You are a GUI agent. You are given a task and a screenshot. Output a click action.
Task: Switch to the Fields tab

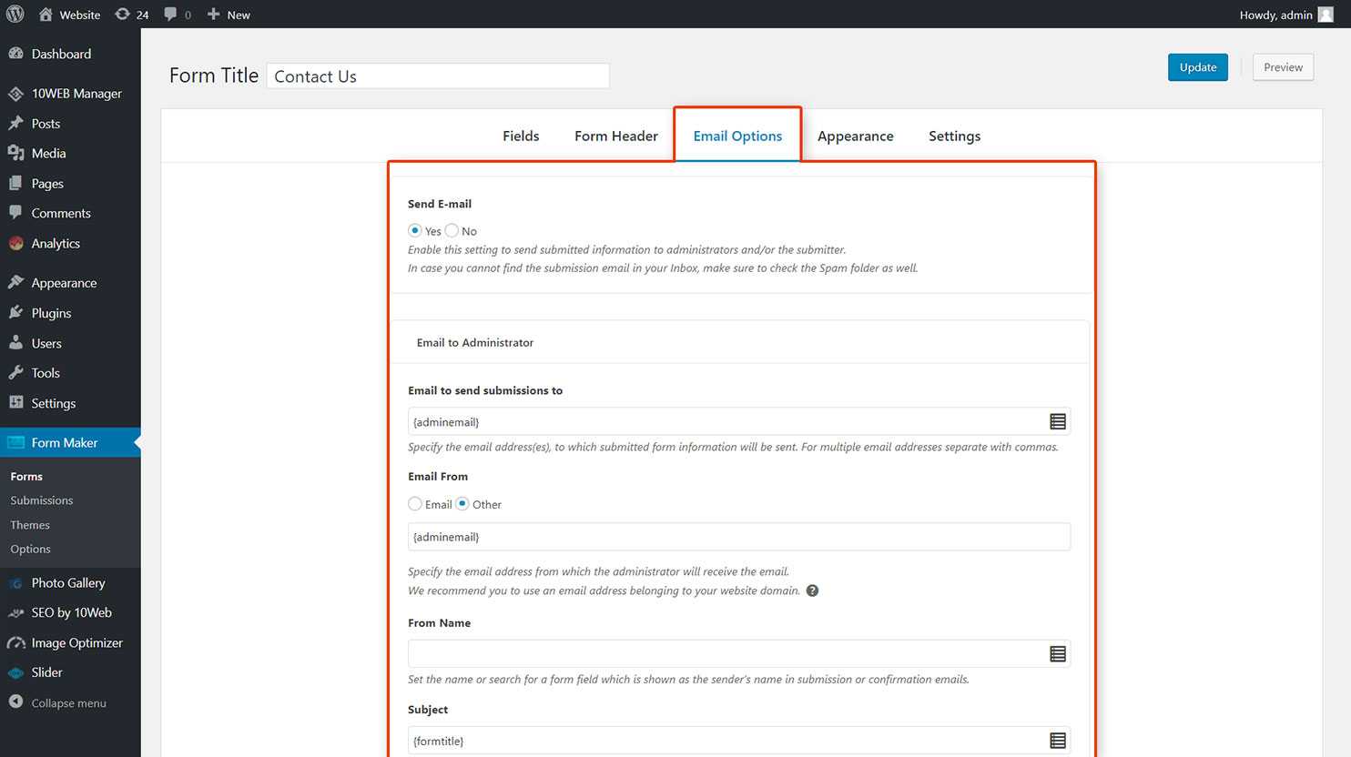point(521,136)
